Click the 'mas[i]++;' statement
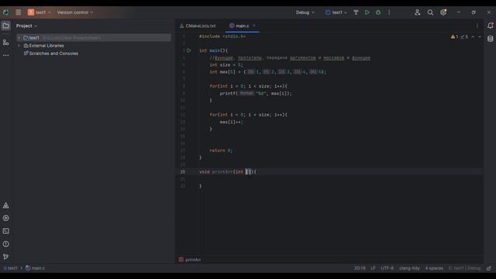The image size is (496, 279). tap(232, 122)
